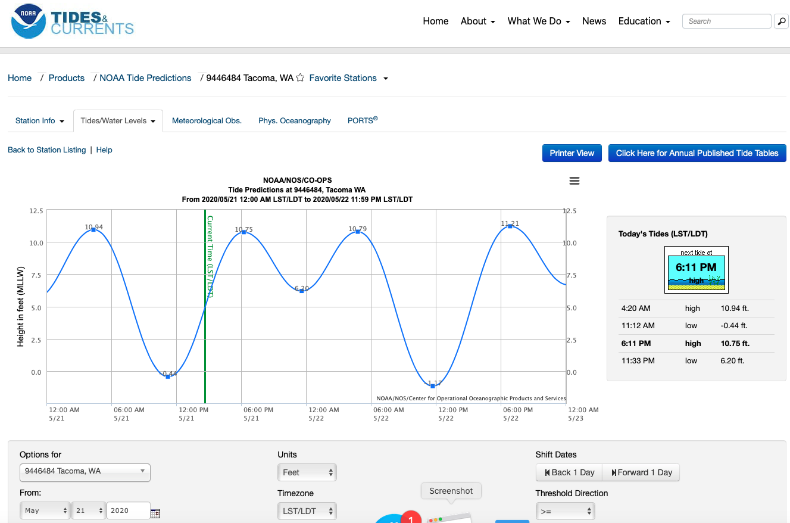
Task: Focus the Search text box
Action: coord(727,21)
